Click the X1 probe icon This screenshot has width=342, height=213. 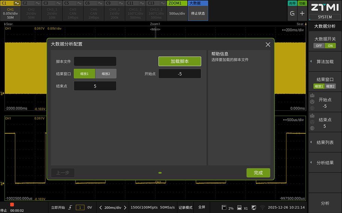[x=239, y=207]
